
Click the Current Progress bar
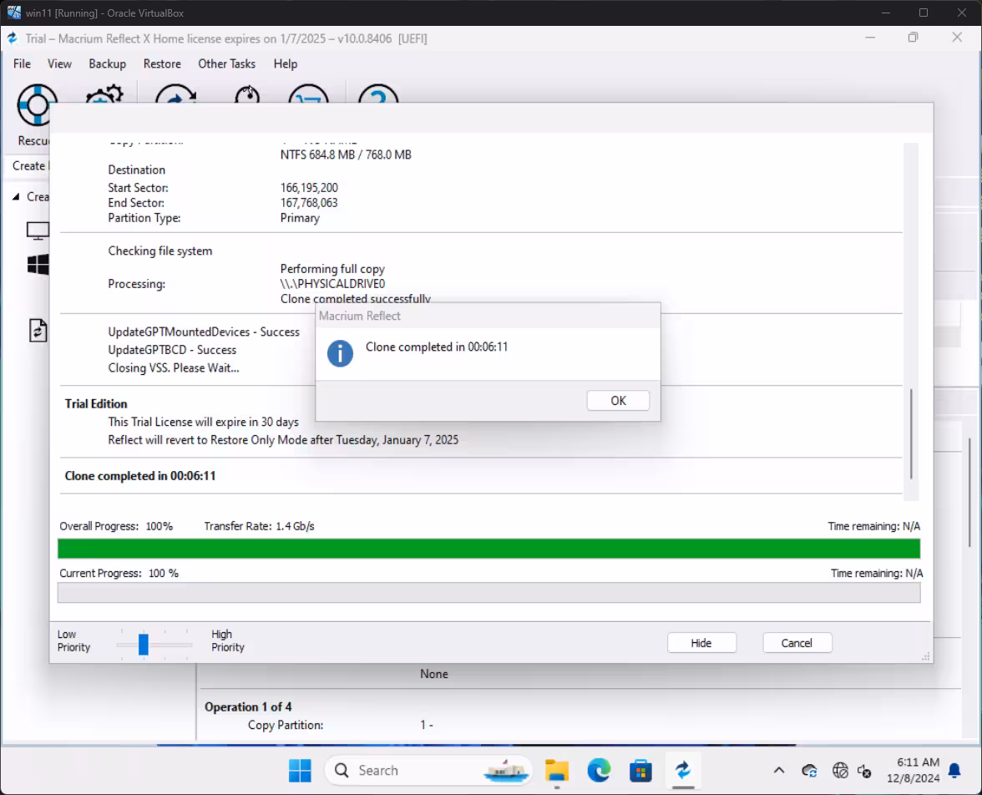pos(488,593)
